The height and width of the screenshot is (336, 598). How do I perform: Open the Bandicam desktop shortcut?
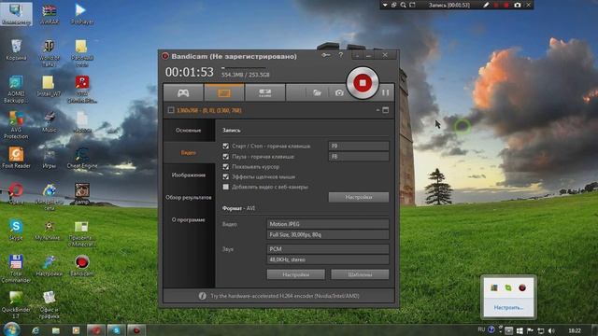pos(82,265)
